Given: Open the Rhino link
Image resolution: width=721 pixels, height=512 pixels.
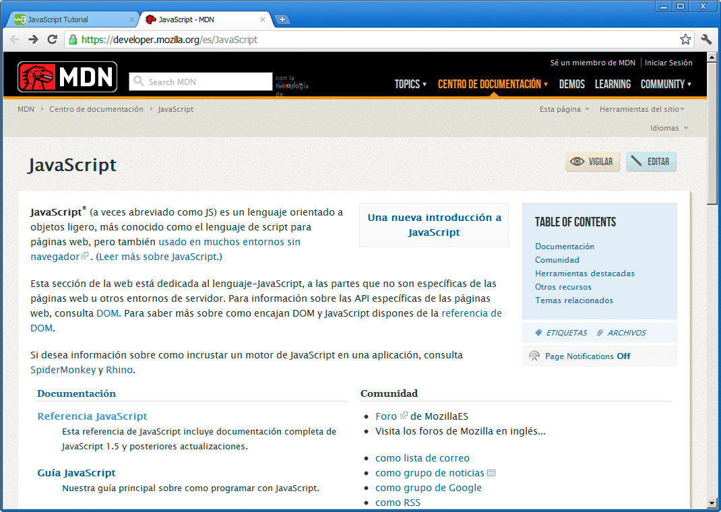Looking at the screenshot, I should point(119,370).
